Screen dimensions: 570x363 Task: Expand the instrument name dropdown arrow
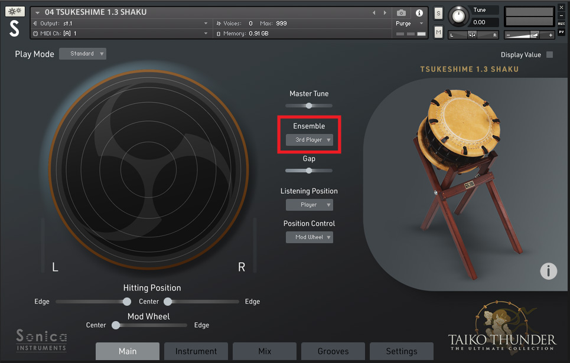point(37,13)
